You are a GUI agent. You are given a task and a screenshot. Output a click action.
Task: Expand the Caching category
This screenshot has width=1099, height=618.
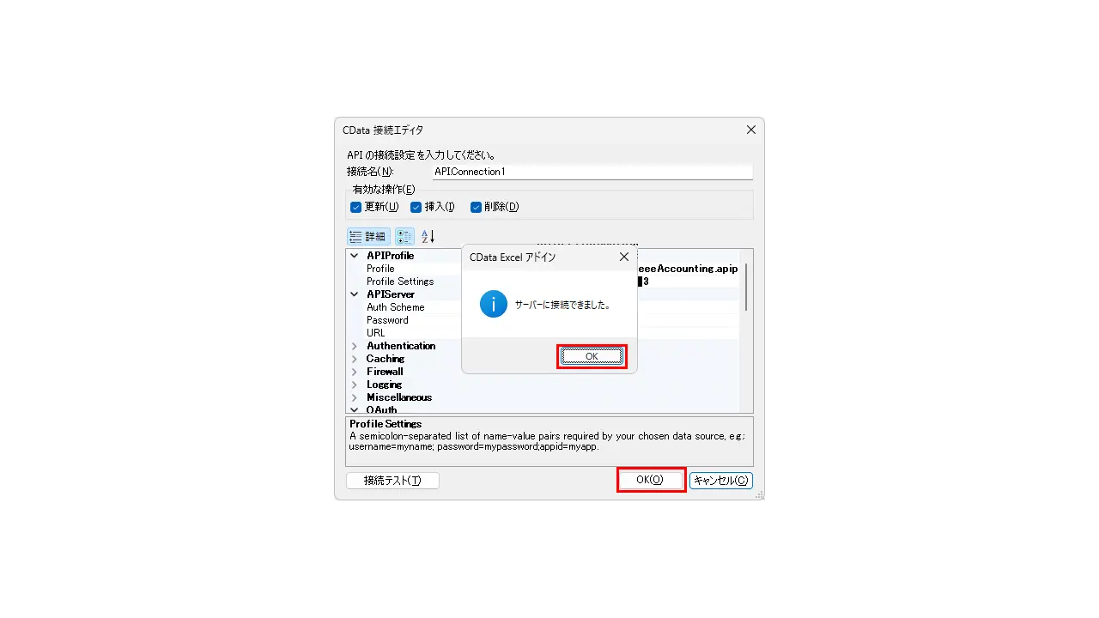click(x=355, y=359)
